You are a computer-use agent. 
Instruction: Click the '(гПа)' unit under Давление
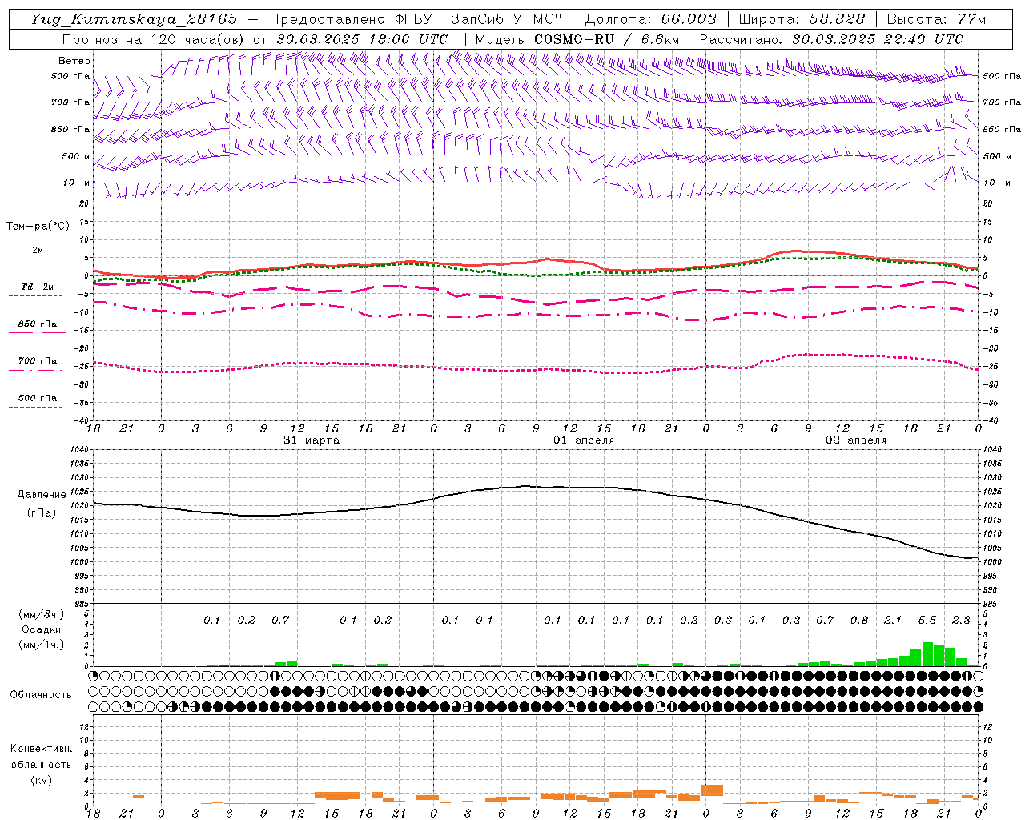[42, 512]
